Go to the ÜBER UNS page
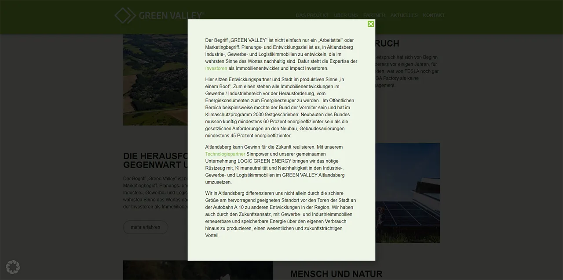This screenshot has width=563, height=280. [x=346, y=15]
